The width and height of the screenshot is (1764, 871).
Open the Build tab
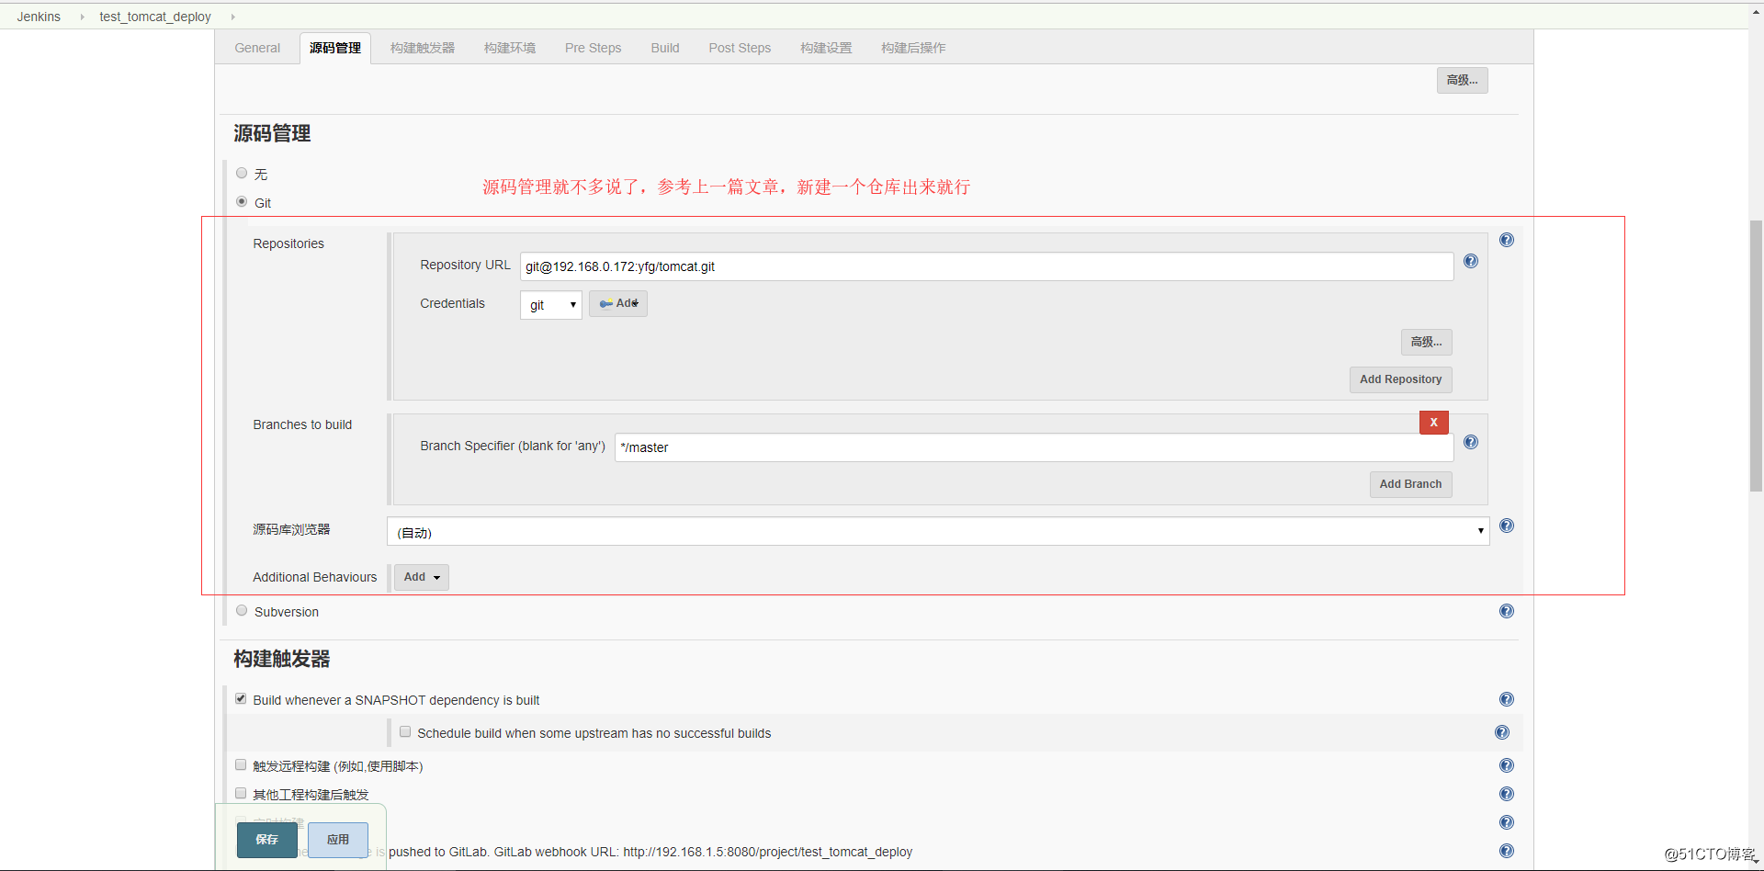click(665, 48)
